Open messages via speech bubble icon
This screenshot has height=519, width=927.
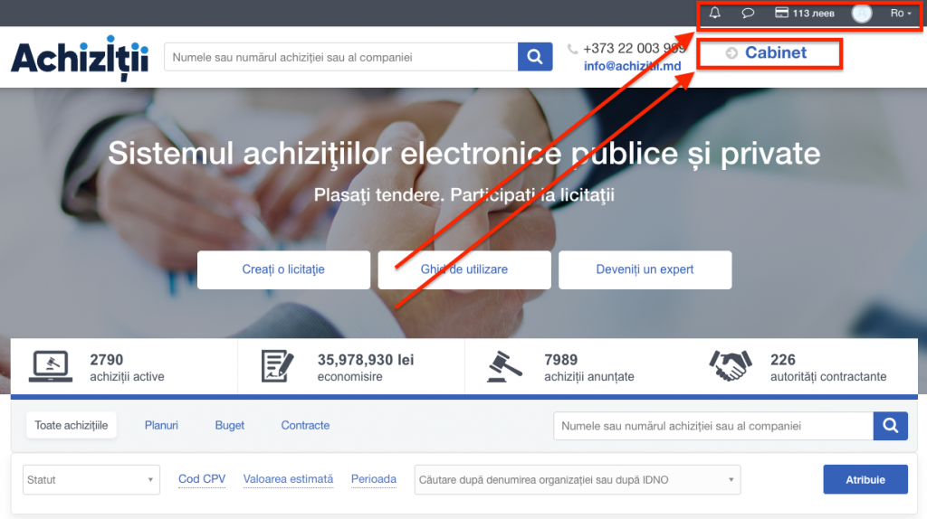(x=748, y=14)
